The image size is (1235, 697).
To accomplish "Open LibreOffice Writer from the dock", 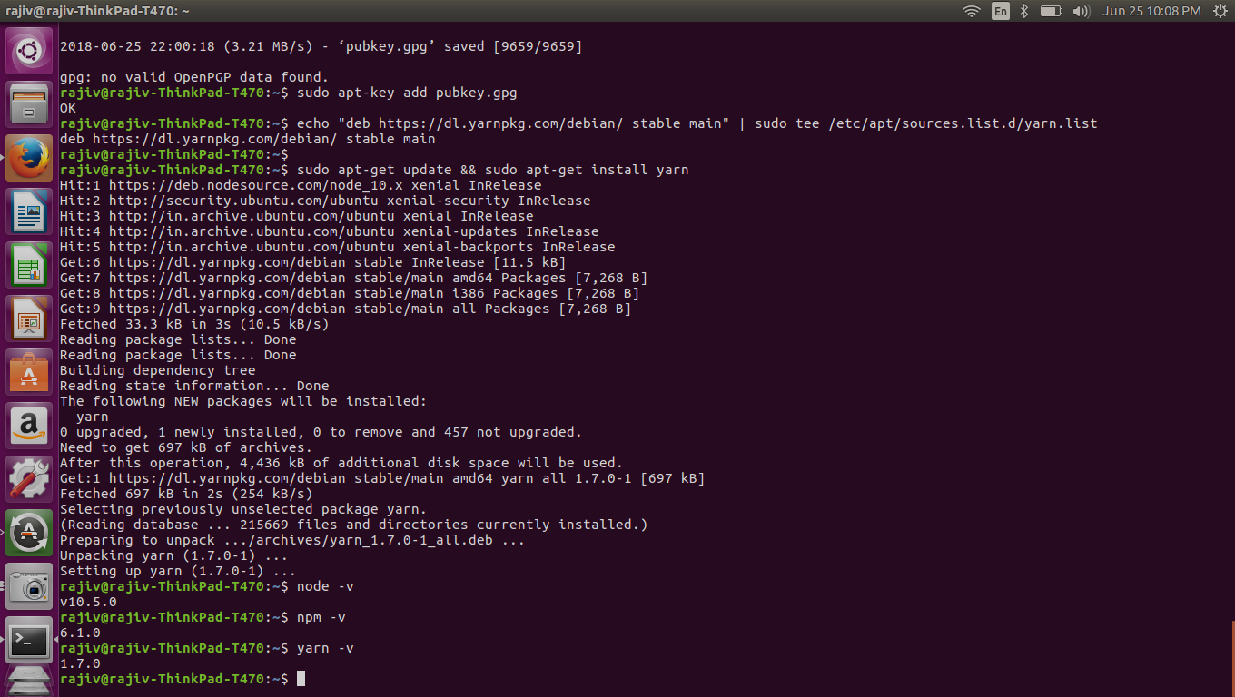I will pos(29,211).
